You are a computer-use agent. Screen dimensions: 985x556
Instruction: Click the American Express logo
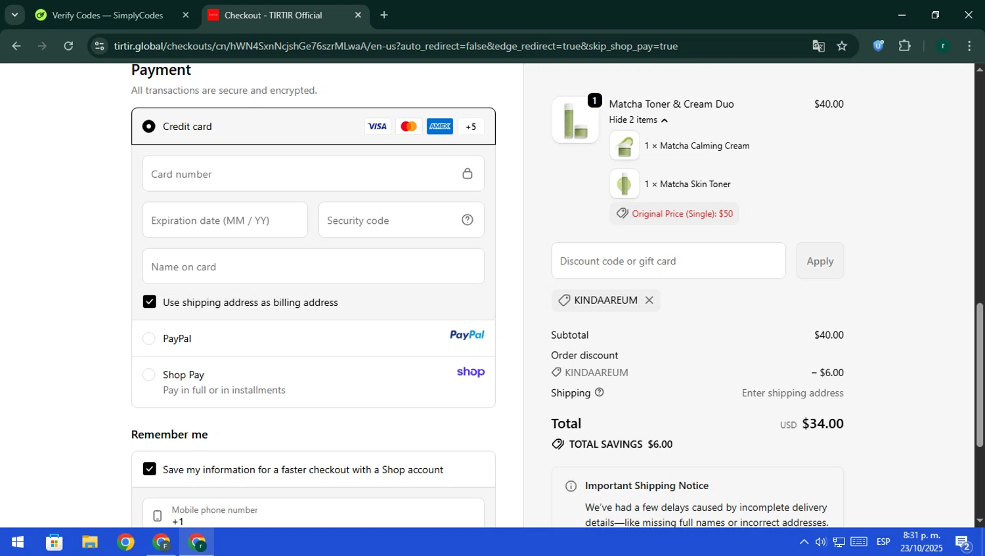pos(440,127)
